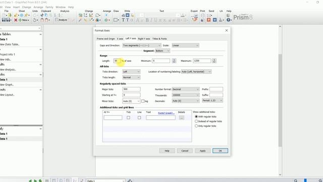Open the Period 1.23 dropdown
This screenshot has width=323, height=182.
click(x=212, y=101)
